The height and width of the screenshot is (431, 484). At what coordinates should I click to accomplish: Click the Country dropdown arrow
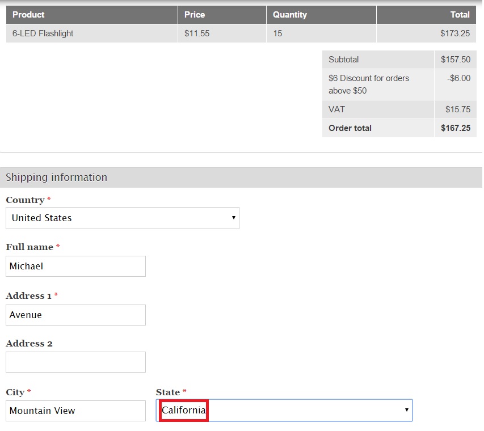tap(233, 218)
